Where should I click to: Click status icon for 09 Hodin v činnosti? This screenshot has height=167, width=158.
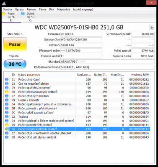7,100
